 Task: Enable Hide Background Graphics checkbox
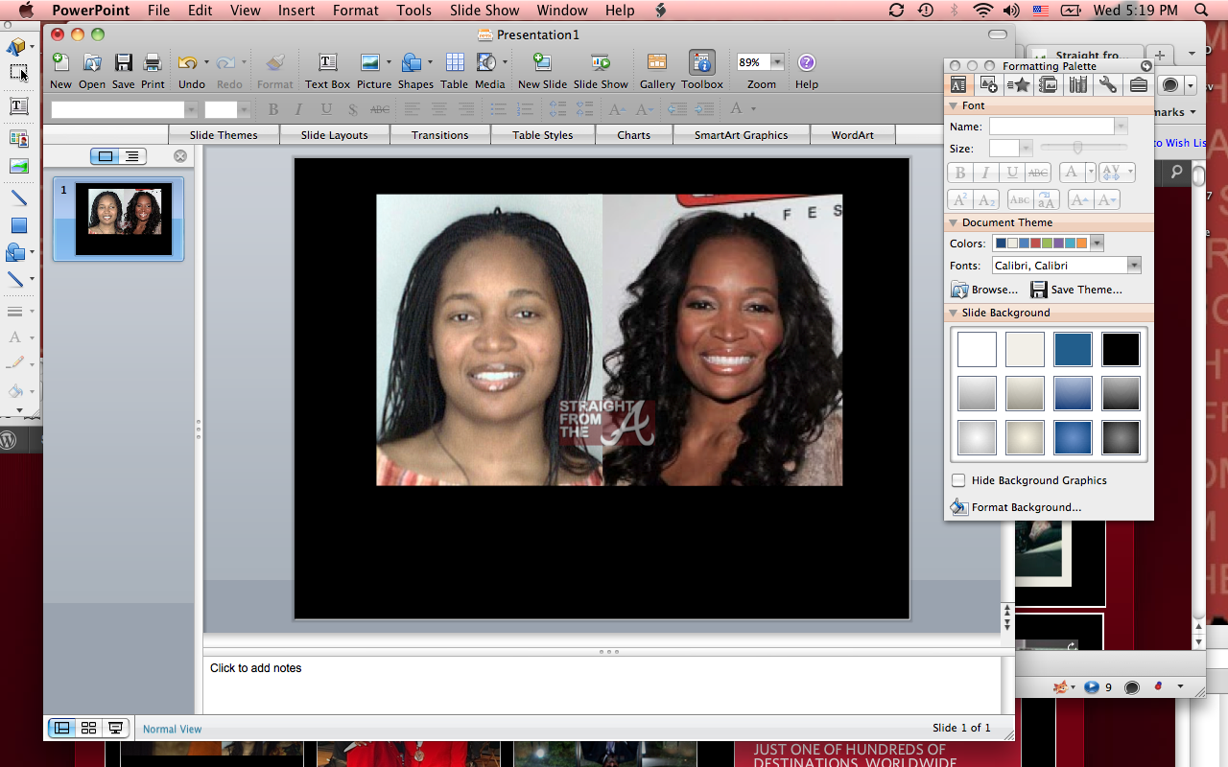click(958, 480)
